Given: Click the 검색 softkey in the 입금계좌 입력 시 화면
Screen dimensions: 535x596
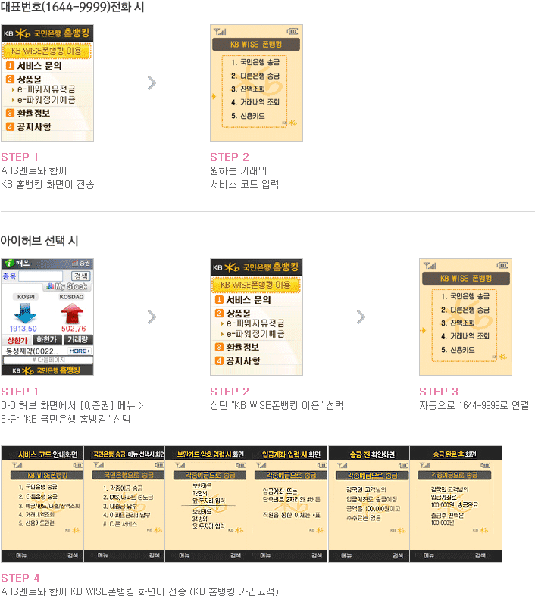Looking at the screenshot, I should click(x=317, y=555).
